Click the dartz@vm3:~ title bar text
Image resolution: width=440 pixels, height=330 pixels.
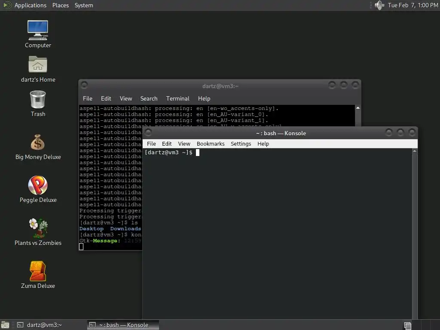coord(220,86)
